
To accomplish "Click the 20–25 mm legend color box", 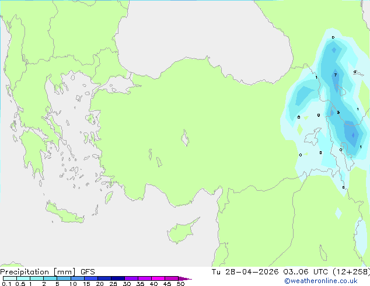I will [x=104, y=278].
